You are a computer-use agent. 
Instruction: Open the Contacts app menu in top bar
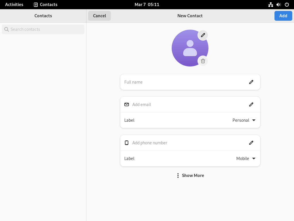point(45,5)
